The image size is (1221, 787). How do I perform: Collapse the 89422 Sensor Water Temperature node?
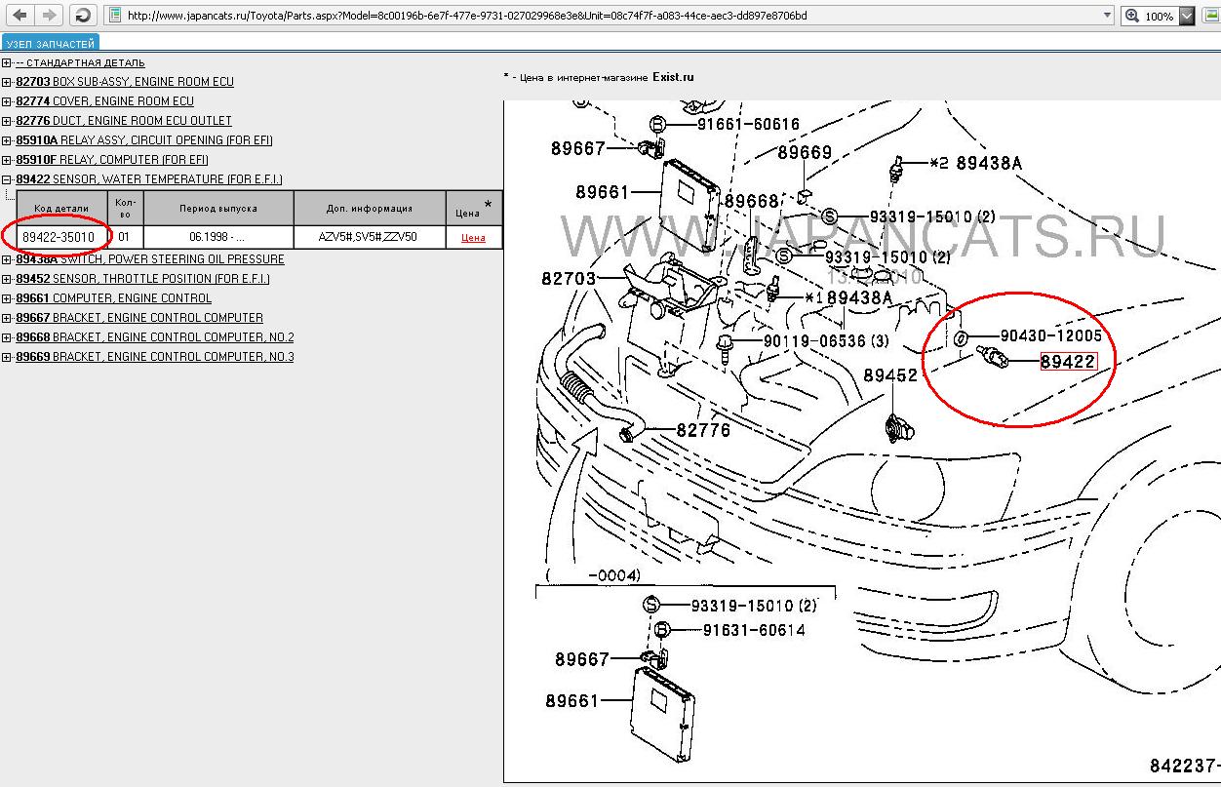7,179
